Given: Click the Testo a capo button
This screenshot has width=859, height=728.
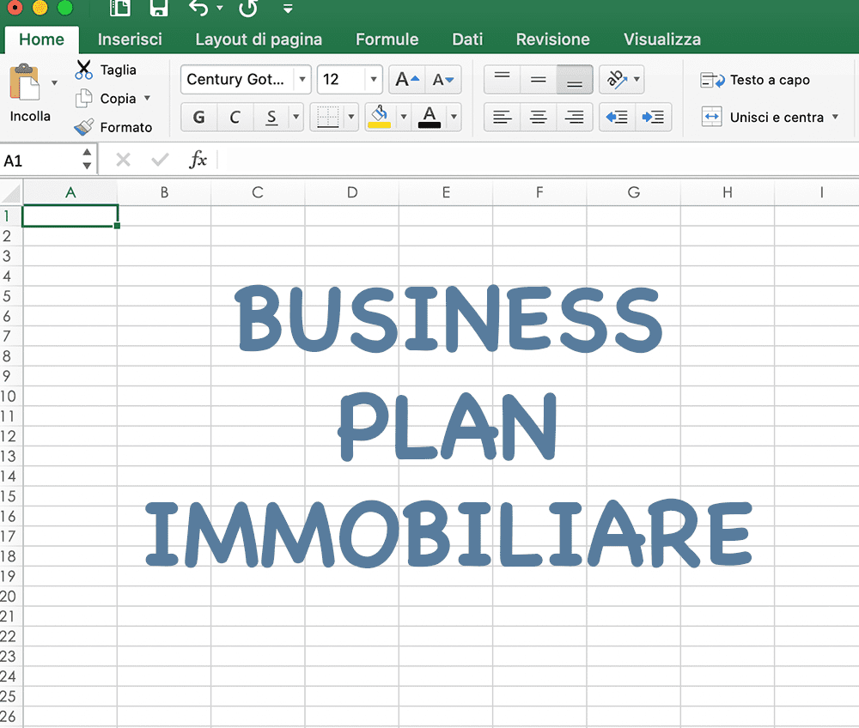Looking at the screenshot, I should 755,80.
